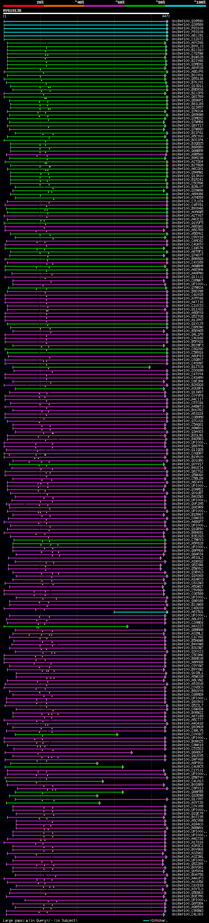209x923 pixels.
Task: Select the UniRef100_Q887F6 label
Action: coord(187,447)
